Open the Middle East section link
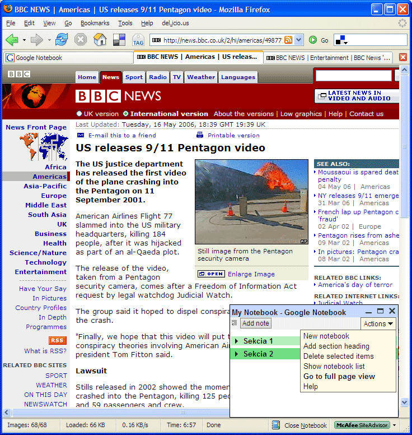412x435 pixels. click(x=46, y=205)
